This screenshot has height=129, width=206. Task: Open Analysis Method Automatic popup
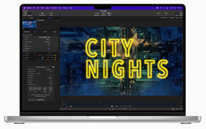coord(47,42)
